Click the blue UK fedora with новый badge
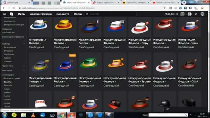The image size is (210, 118). (65, 64)
